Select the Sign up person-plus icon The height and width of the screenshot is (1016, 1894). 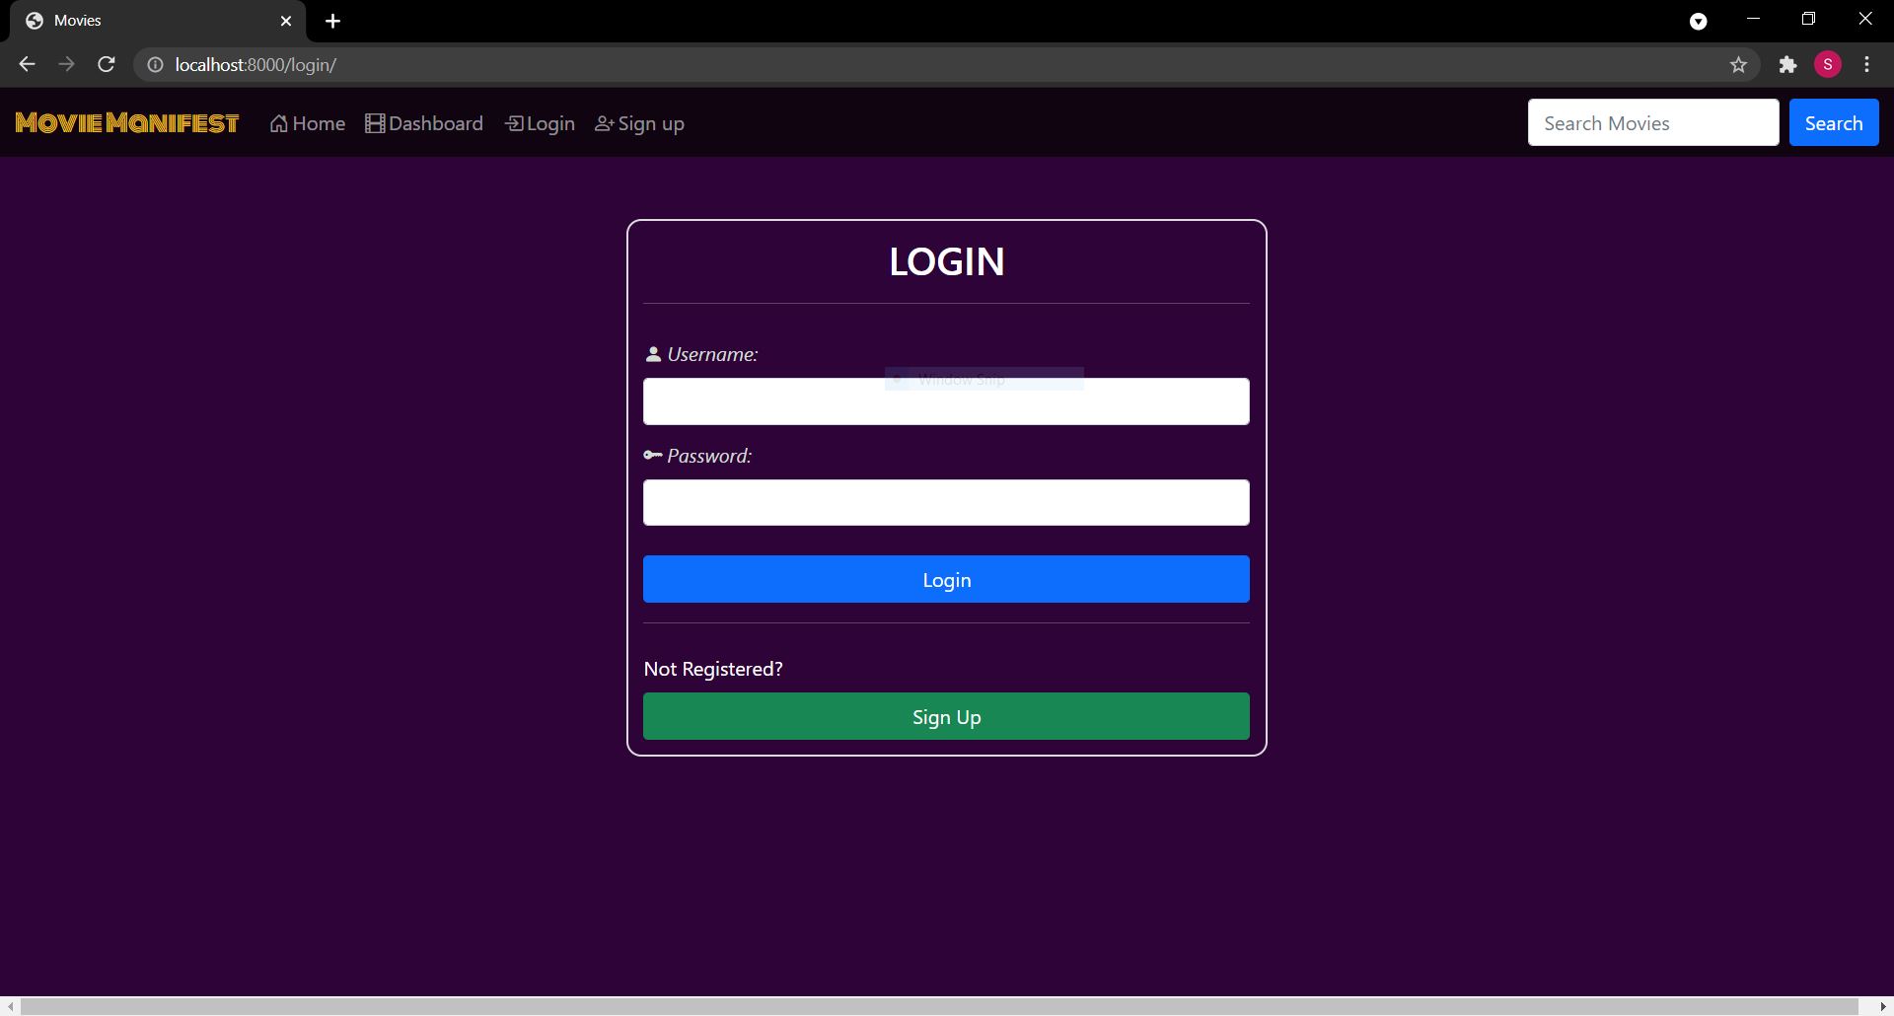coord(603,122)
